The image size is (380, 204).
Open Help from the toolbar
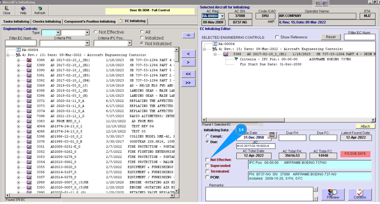coord(23,11)
